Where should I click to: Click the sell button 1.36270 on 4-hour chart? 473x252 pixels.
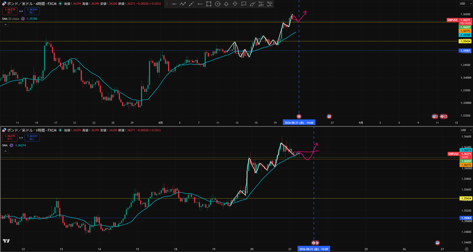tap(10, 11)
